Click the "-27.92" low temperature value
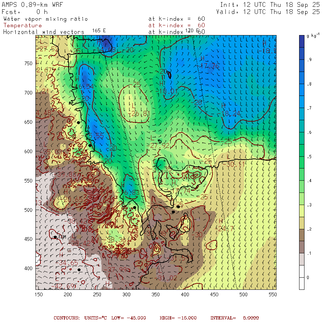This screenshot has width=322, height=322. pos(158,146)
